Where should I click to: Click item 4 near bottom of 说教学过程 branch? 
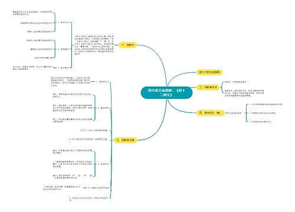click(98, 188)
